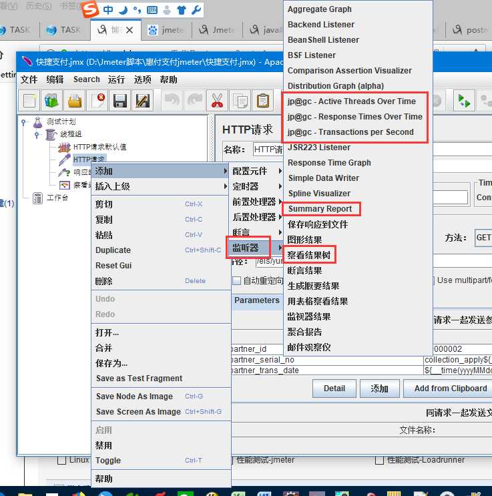
Task: Open Sogou soft keyboard icon
Action: [x=152, y=10]
